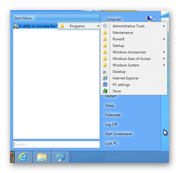Screen dimensions: 179x173
Task: Choose Hibernate power option
Action: (113, 115)
